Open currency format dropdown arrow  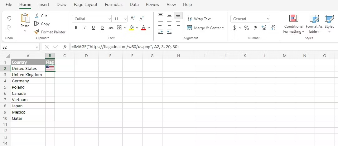[x=240, y=28]
